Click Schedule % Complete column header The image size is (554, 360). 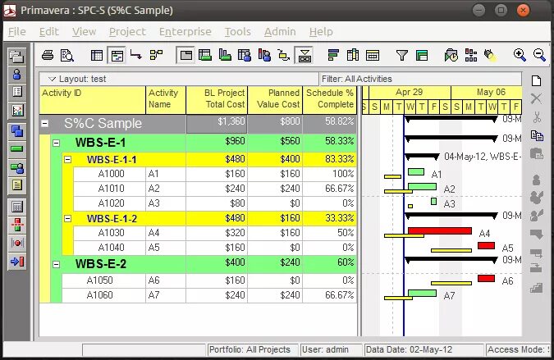click(329, 100)
